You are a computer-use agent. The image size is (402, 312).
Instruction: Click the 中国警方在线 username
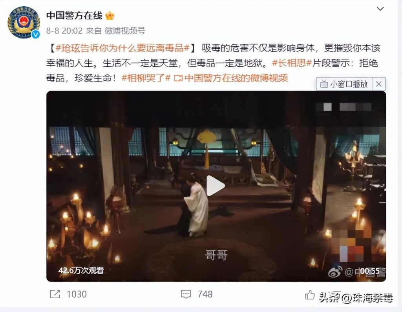(x=74, y=16)
